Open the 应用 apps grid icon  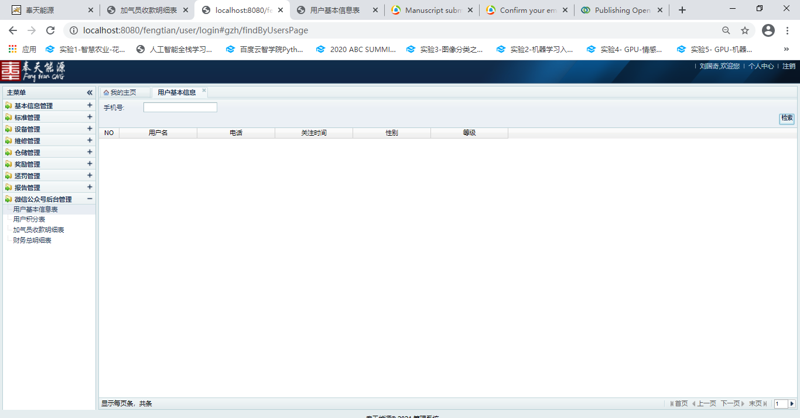pyautogui.click(x=12, y=50)
